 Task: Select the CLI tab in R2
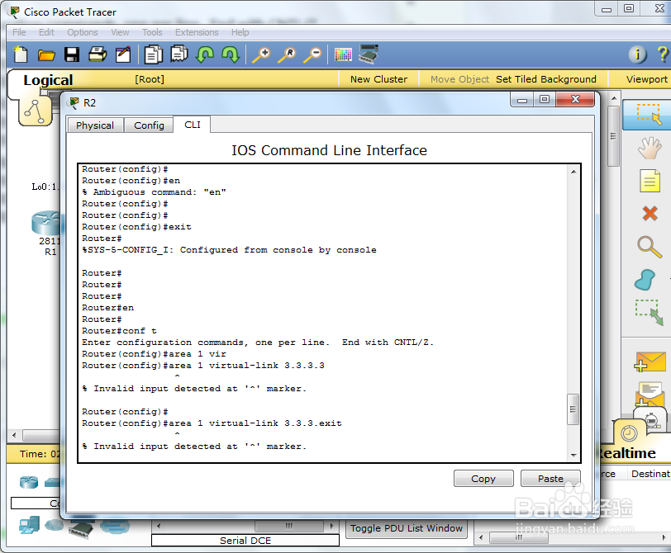pyautogui.click(x=193, y=125)
